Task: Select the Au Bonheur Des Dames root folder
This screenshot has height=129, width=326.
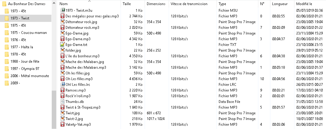Action: pyautogui.click(x=26, y=4)
